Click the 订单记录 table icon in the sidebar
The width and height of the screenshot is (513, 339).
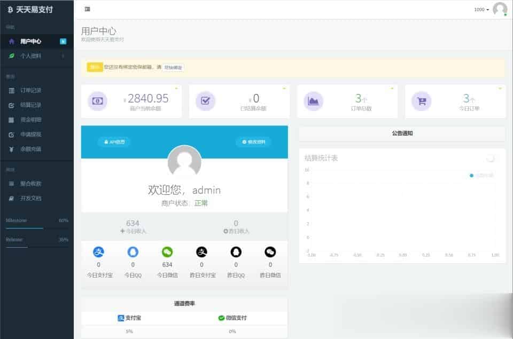coord(11,91)
